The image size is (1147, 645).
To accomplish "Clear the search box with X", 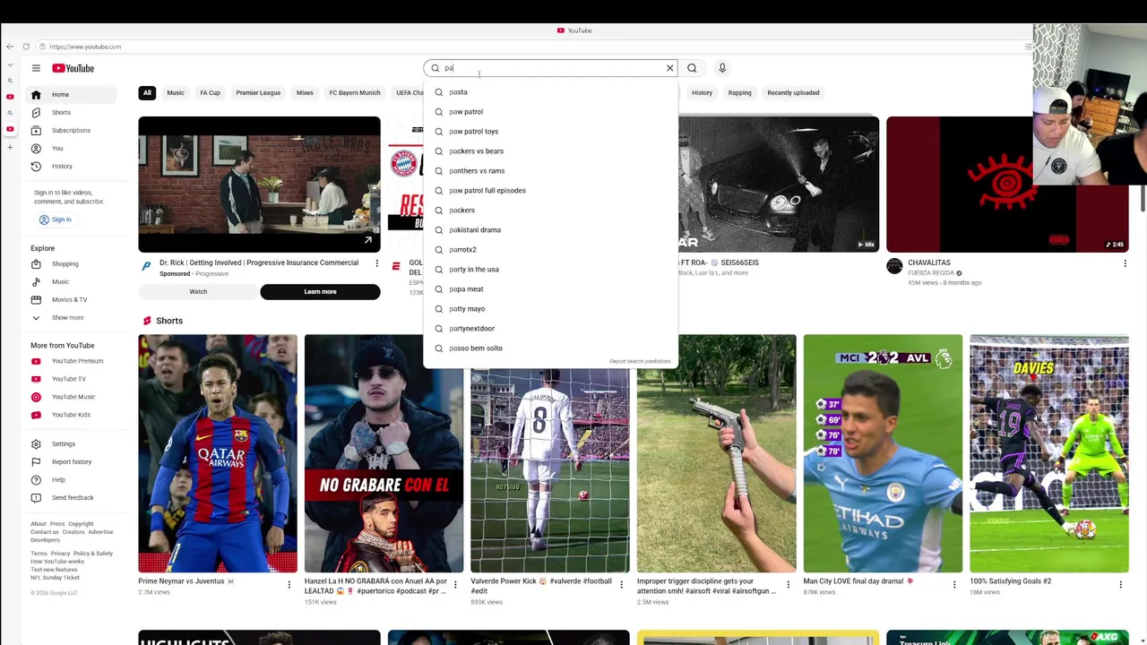I will point(669,68).
